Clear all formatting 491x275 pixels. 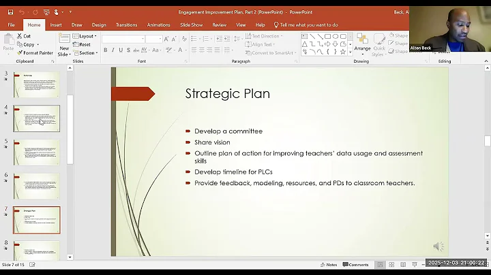click(184, 39)
